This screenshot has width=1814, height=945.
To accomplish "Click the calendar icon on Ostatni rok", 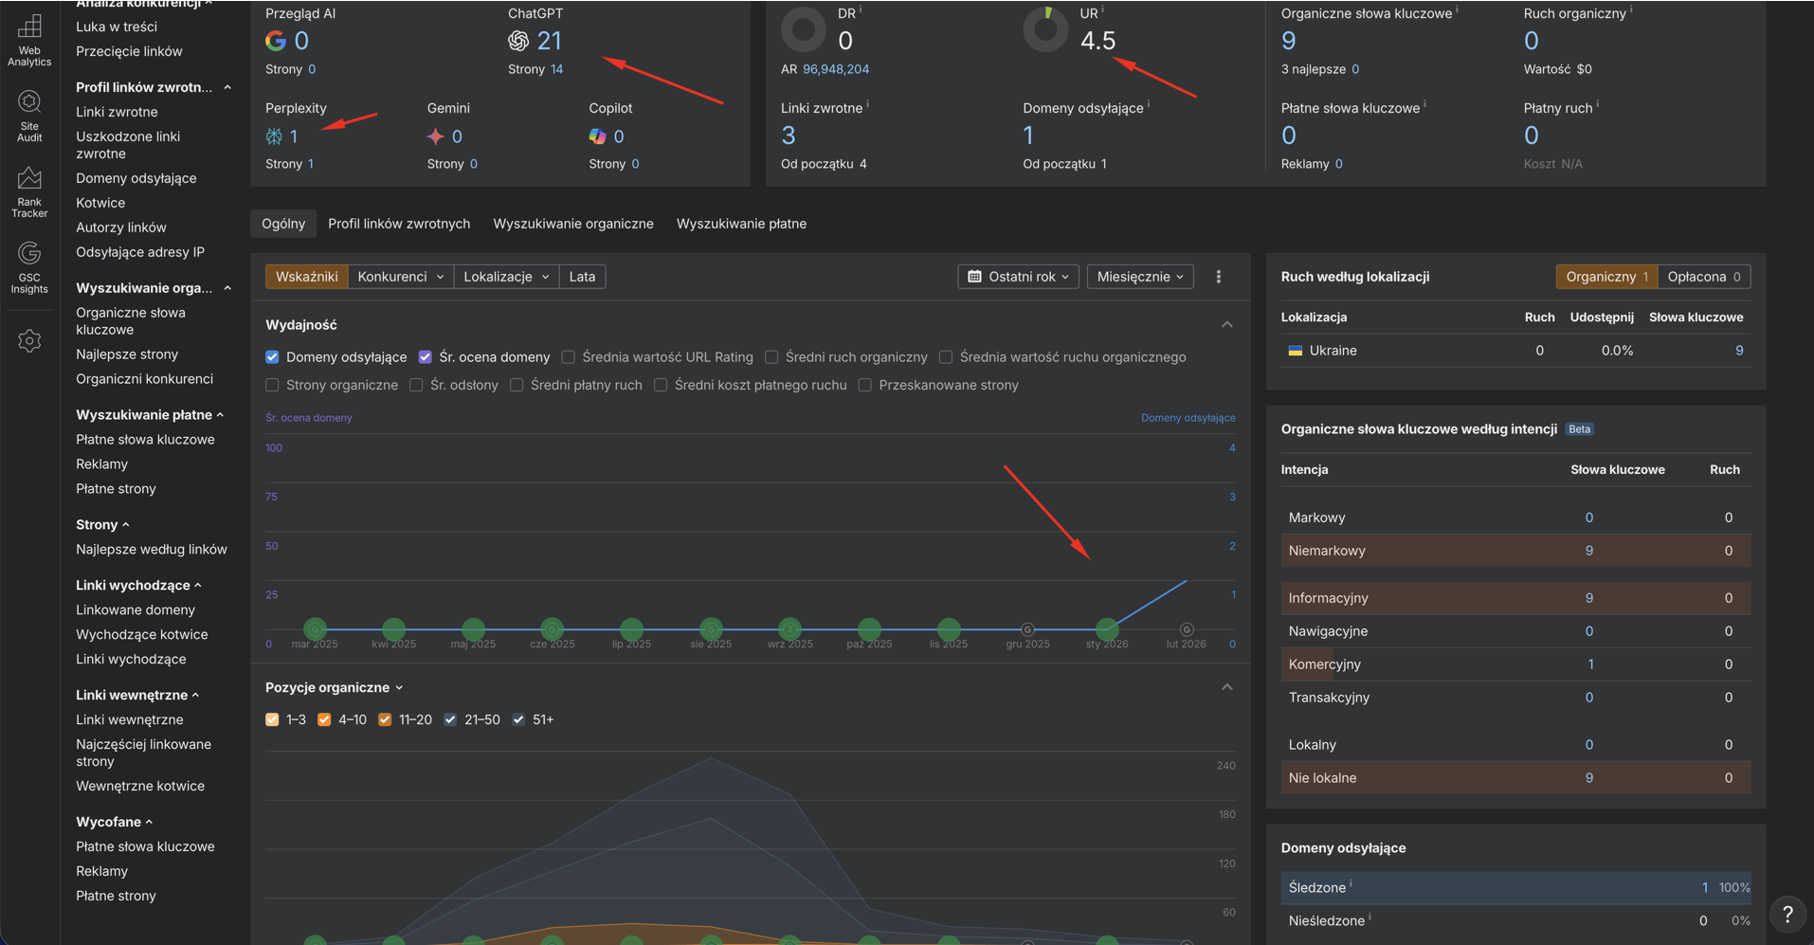I will click(x=974, y=277).
